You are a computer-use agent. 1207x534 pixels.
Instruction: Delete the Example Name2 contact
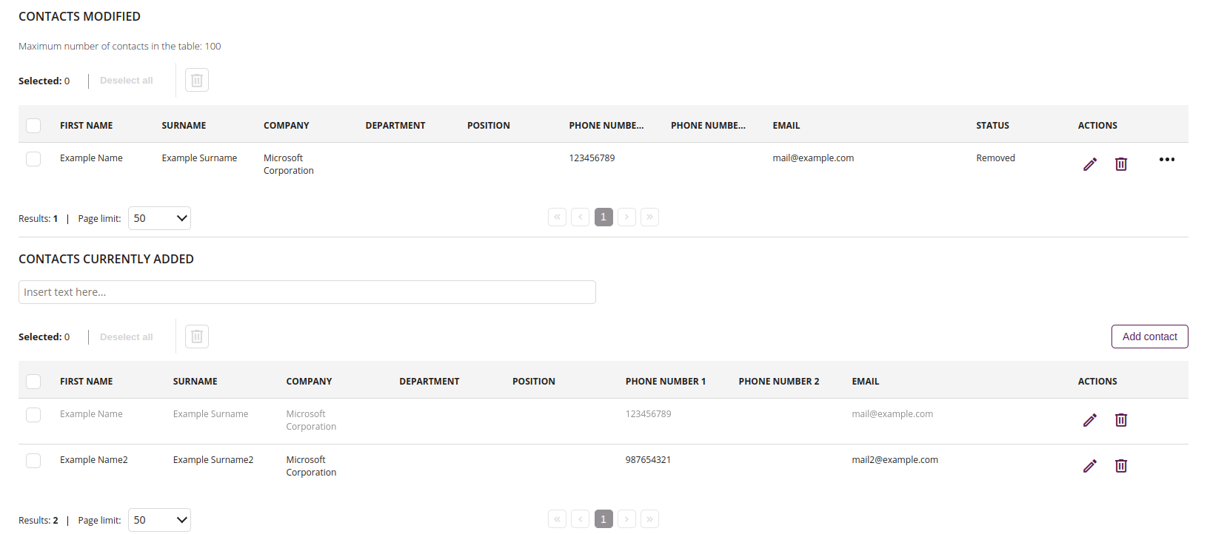1121,466
